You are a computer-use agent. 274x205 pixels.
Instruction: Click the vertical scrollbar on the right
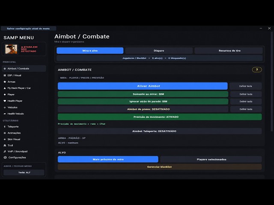point(271,82)
